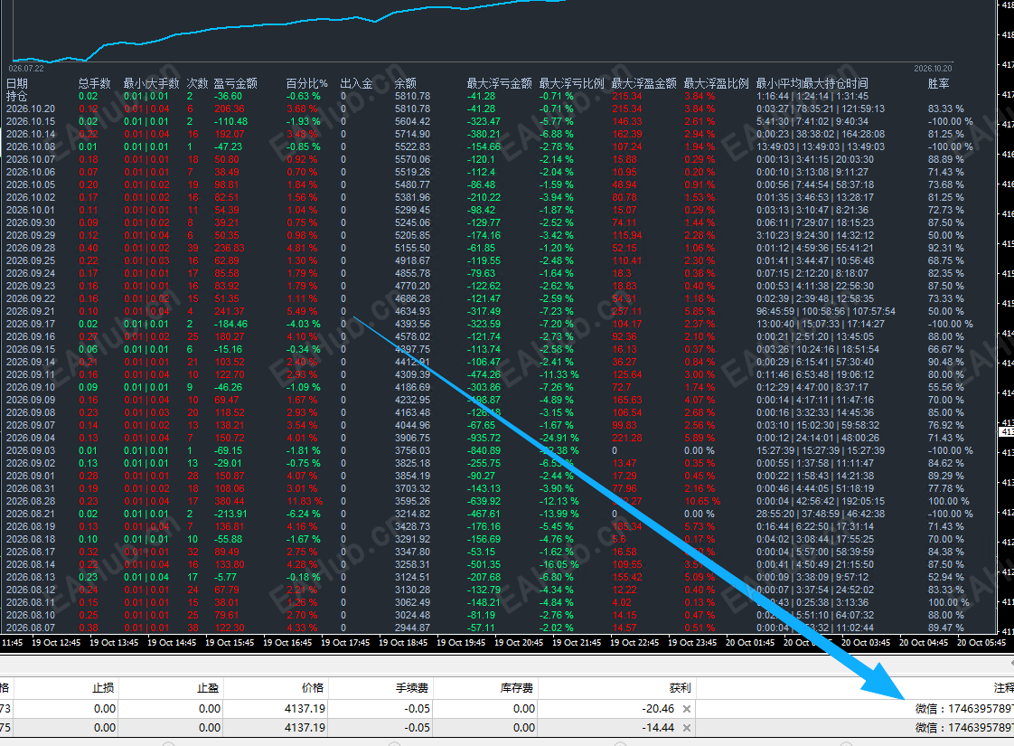1014x746 pixels.
Task: Click the 微信 comment in the -14.44 order row
Action: pos(964,728)
